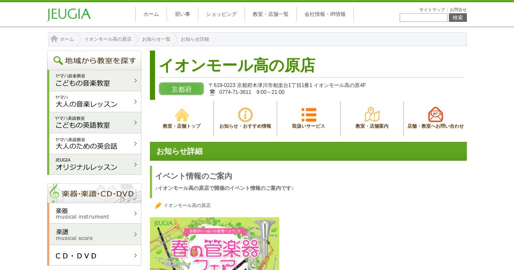Viewport: 514px width, 270px height.
Task: Click the サイトマップ link
Action: click(x=432, y=9)
